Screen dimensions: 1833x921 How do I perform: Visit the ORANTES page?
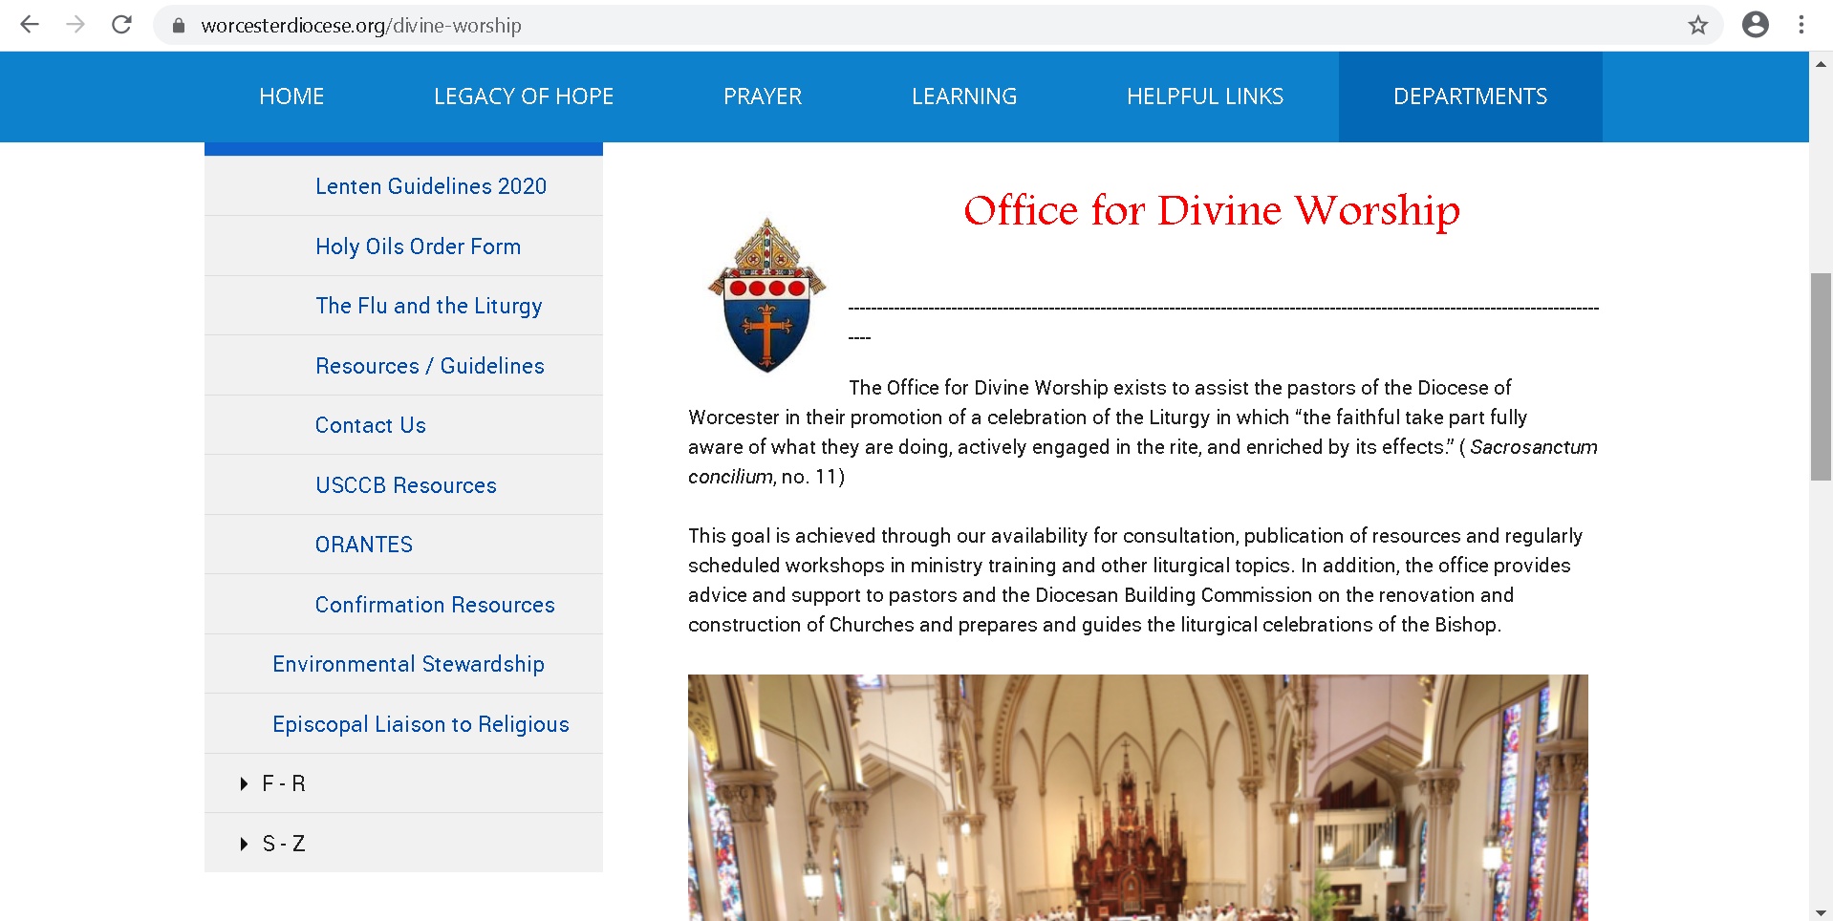click(x=363, y=544)
